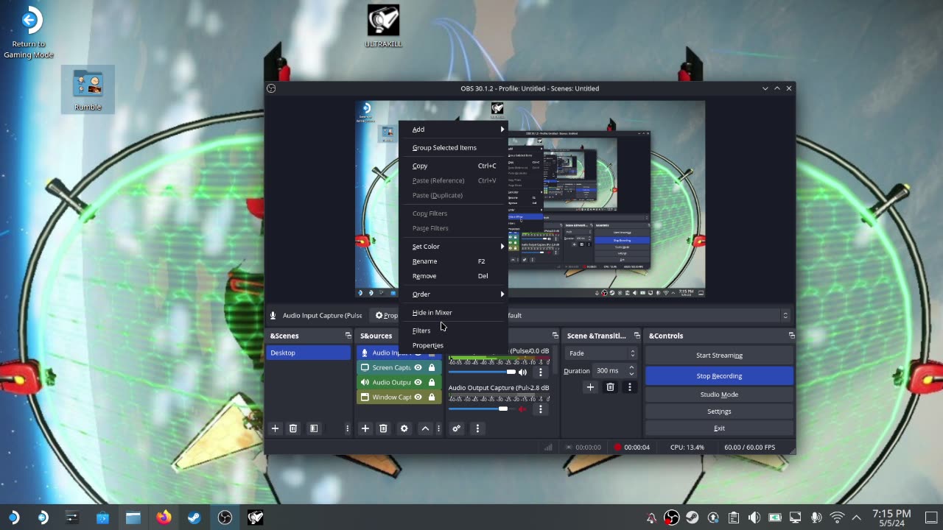
Task: Float the Scene Transitions dock panel
Action: point(637,336)
